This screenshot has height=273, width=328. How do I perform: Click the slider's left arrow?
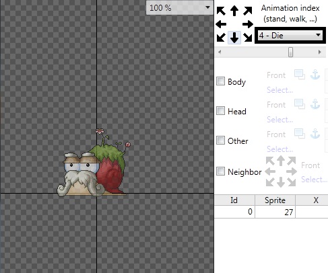(220, 52)
